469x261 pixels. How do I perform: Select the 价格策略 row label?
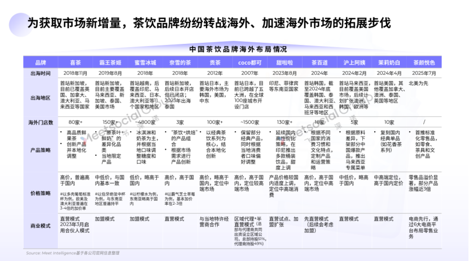41,193
